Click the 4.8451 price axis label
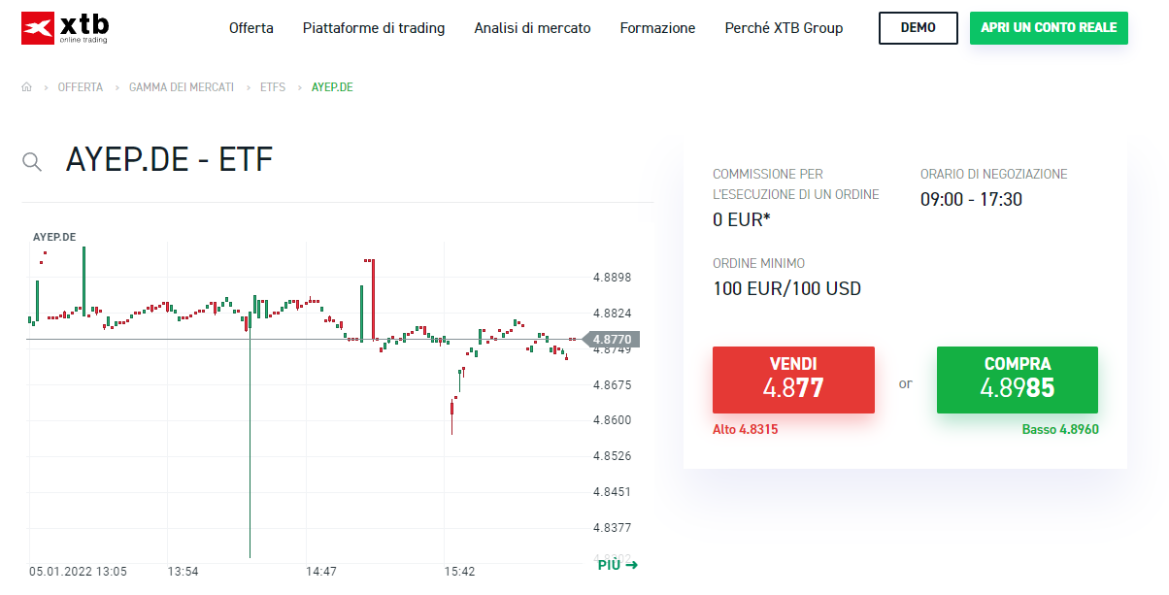This screenshot has width=1169, height=595. pos(612,492)
